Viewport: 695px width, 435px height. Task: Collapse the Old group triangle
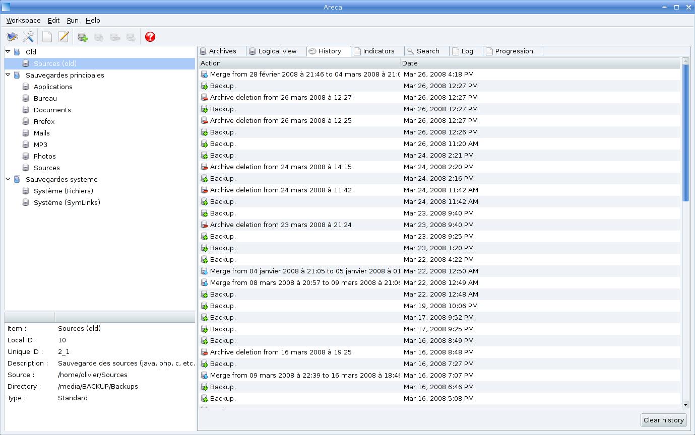pos(8,51)
